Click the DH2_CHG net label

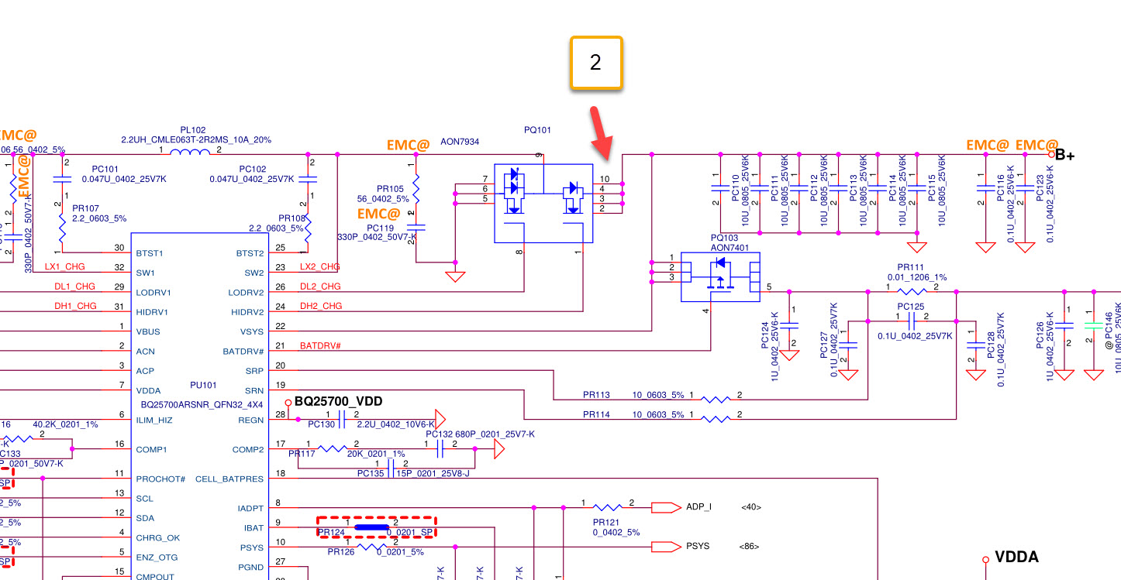click(320, 306)
